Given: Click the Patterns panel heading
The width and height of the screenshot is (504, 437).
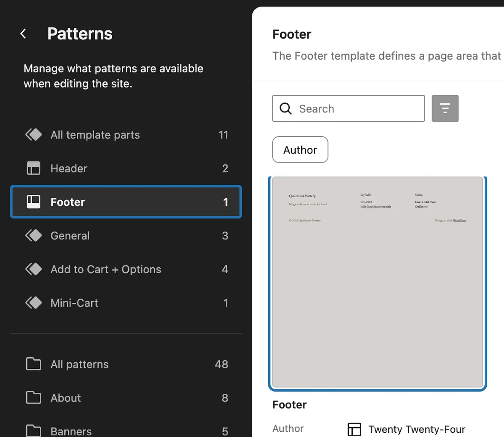Looking at the screenshot, I should point(80,34).
